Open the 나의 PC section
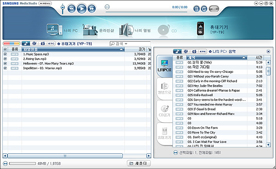The image size is (276, 169). (x=62, y=30)
